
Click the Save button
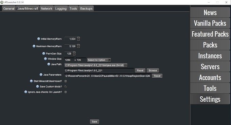point(94,122)
